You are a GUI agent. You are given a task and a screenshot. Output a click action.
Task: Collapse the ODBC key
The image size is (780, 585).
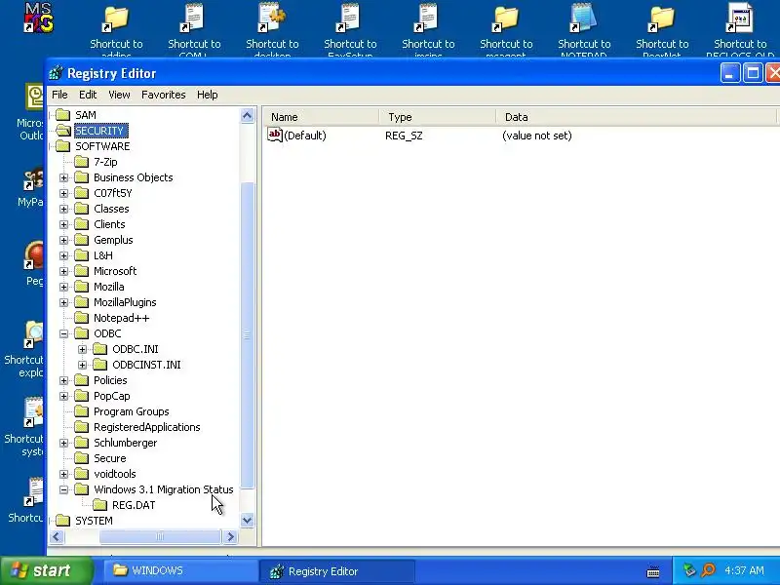(63, 333)
